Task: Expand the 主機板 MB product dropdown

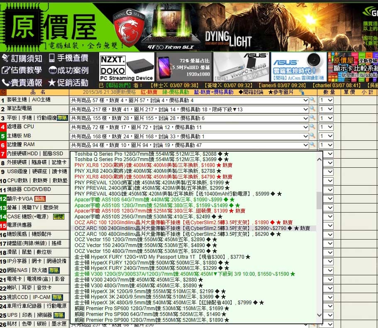Action: pos(189,136)
